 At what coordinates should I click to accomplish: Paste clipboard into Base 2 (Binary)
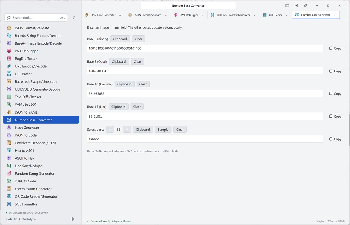(x=120, y=39)
